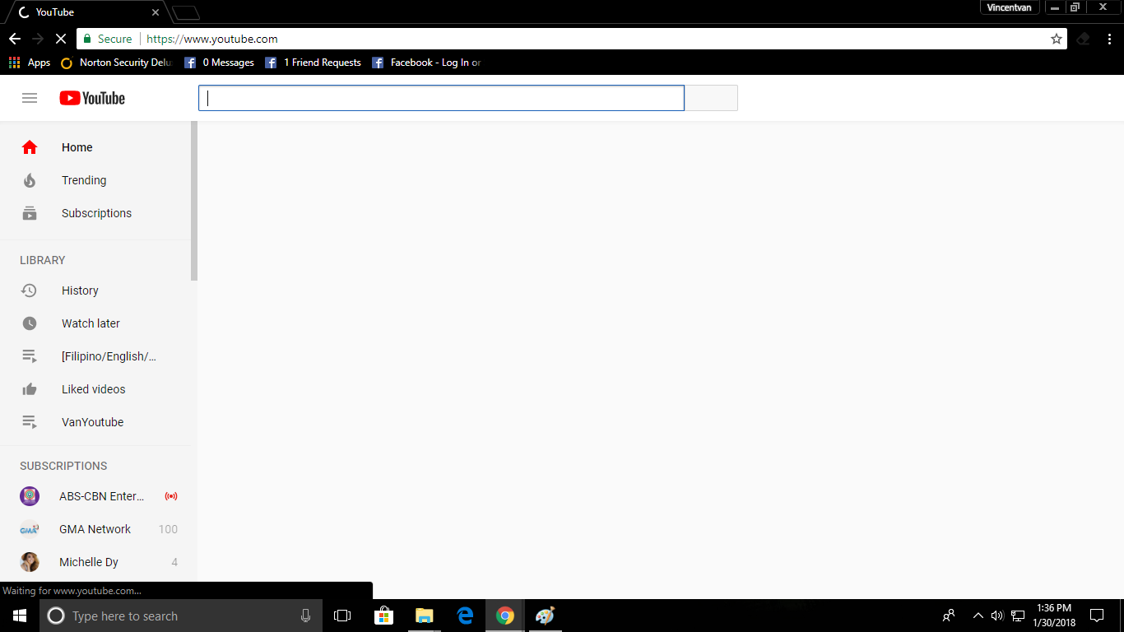Open the GMA Network subscription
1124x632 pixels.
(x=95, y=529)
